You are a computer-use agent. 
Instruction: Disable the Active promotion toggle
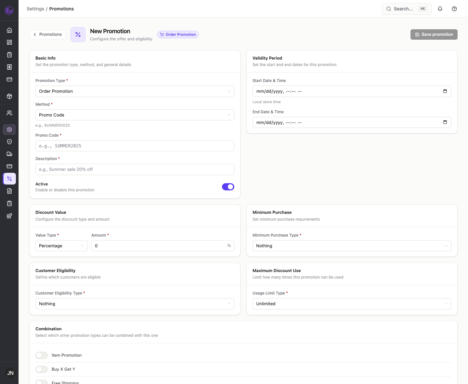[x=228, y=187]
